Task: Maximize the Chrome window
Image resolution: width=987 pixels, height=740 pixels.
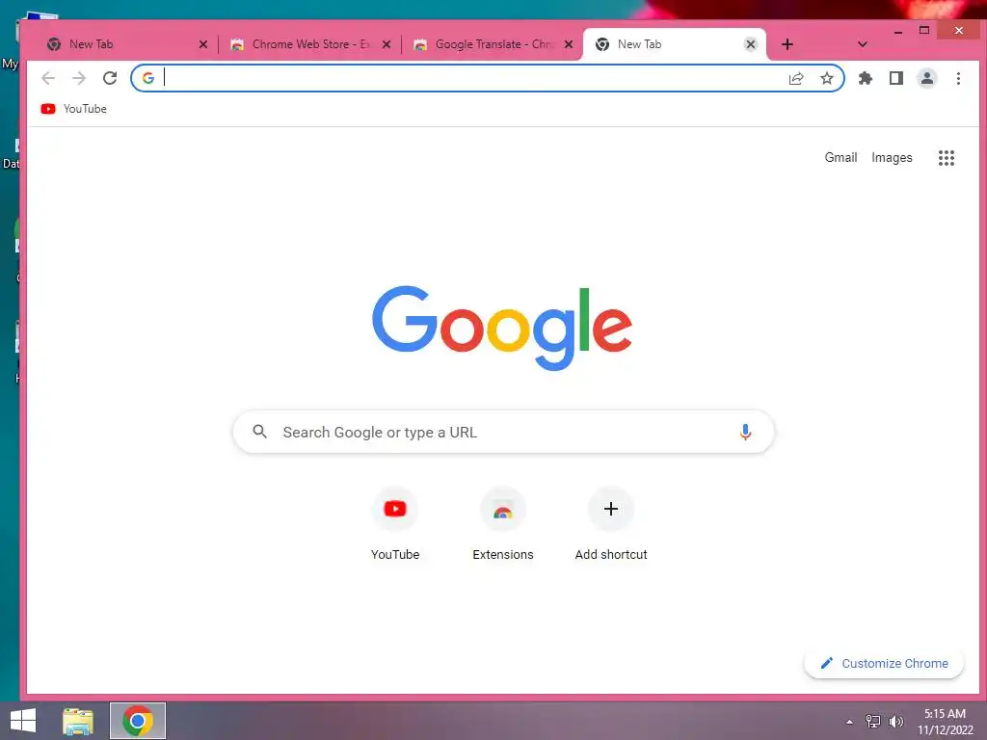Action: (924, 30)
